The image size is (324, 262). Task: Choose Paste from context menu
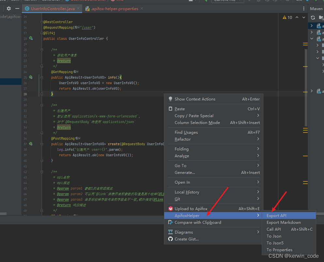point(214,109)
